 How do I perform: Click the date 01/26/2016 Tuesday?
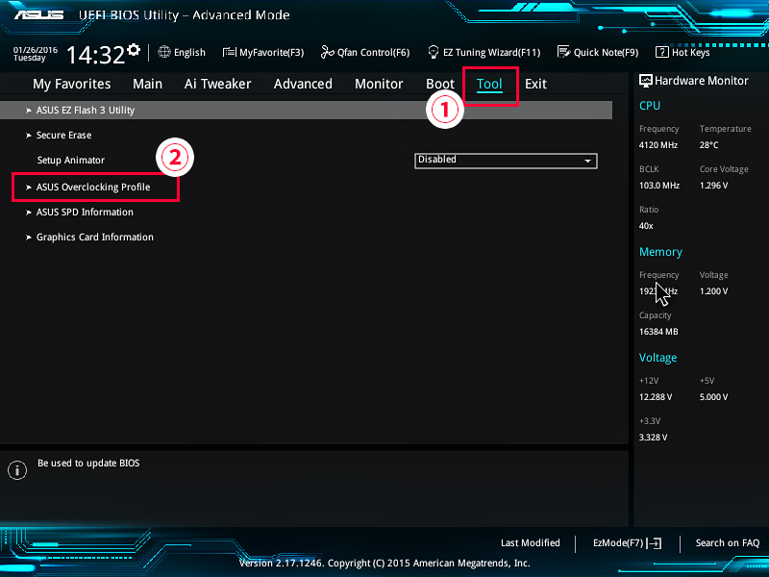point(36,54)
